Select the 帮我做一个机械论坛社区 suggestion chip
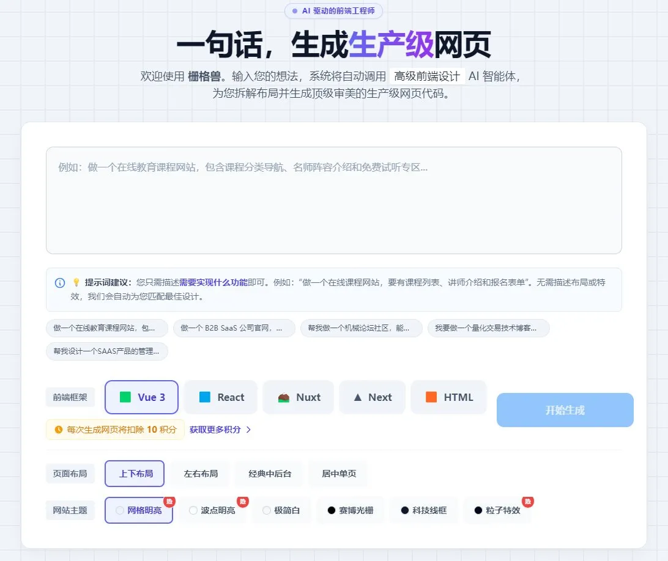The height and width of the screenshot is (561, 668). point(362,328)
